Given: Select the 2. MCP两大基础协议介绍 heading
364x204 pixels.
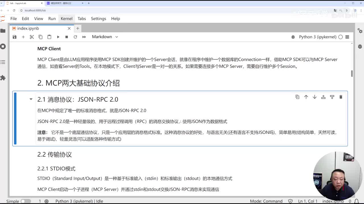Looking at the screenshot, I should pyautogui.click(x=78, y=83).
